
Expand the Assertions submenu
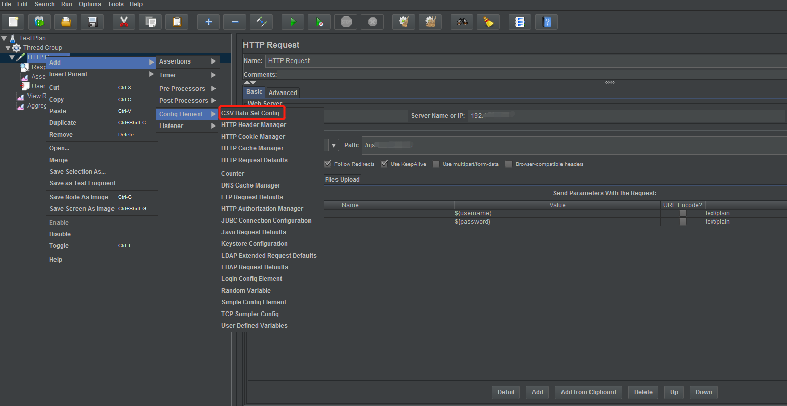[188, 61]
